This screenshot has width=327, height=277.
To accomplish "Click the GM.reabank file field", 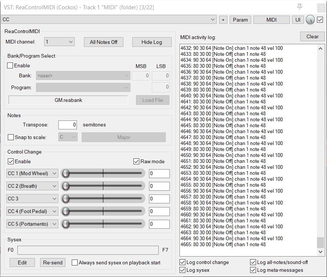I will pyautogui.click(x=68, y=100).
